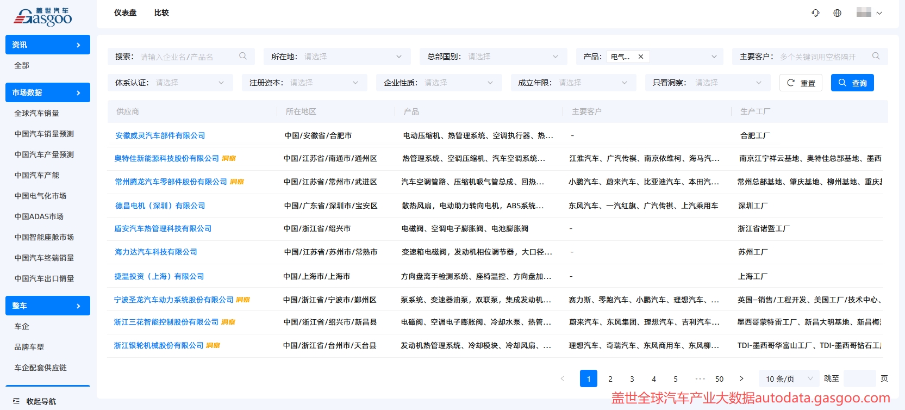Image resolution: width=905 pixels, height=410 pixels.
Task: Open 中国汽车产量预测 in the sidebar
Action: click(x=44, y=154)
